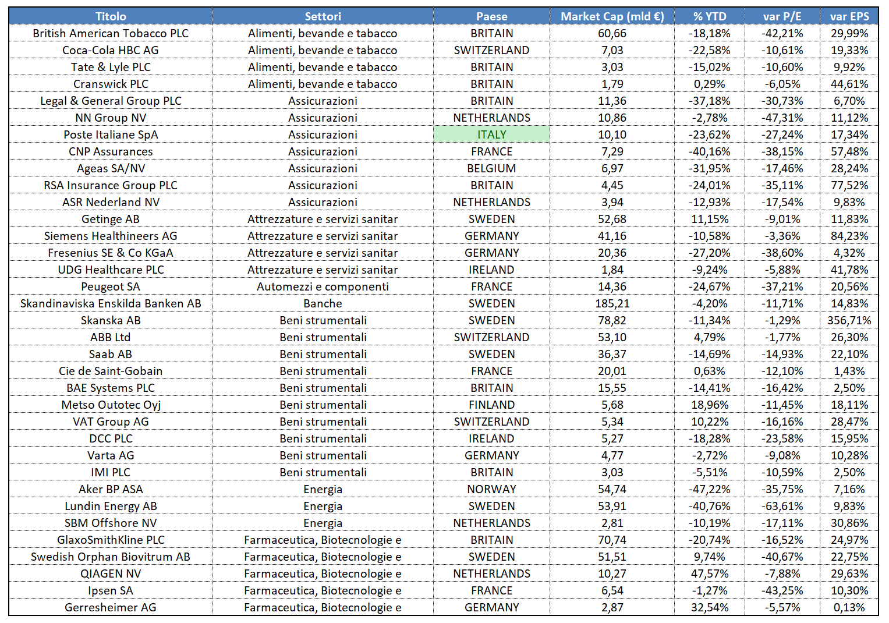
Task: Select the % YTD column header
Action: (710, 16)
